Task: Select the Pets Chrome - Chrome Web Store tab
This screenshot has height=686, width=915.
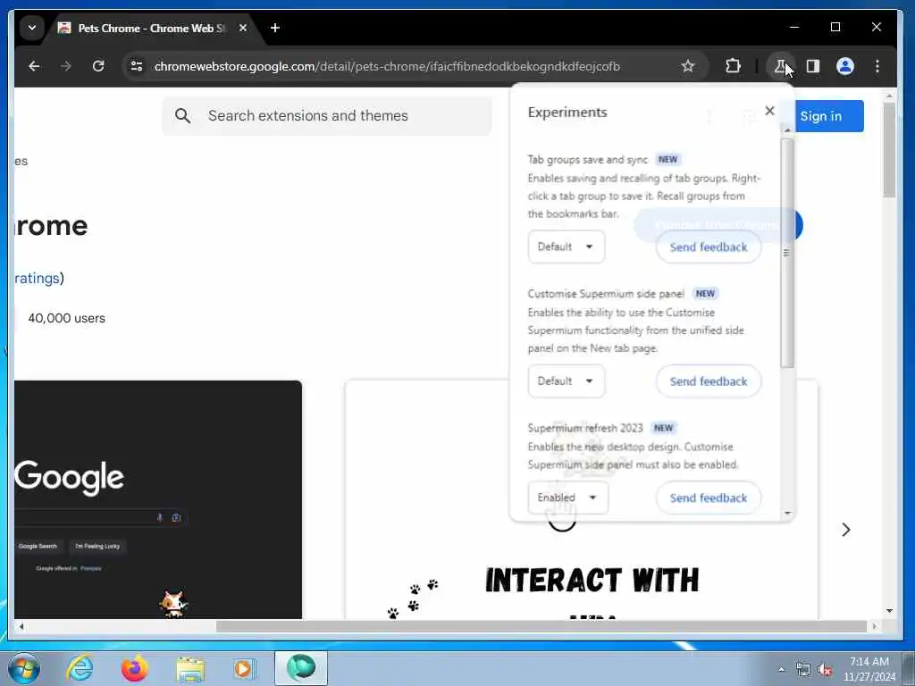Action: tap(150, 28)
